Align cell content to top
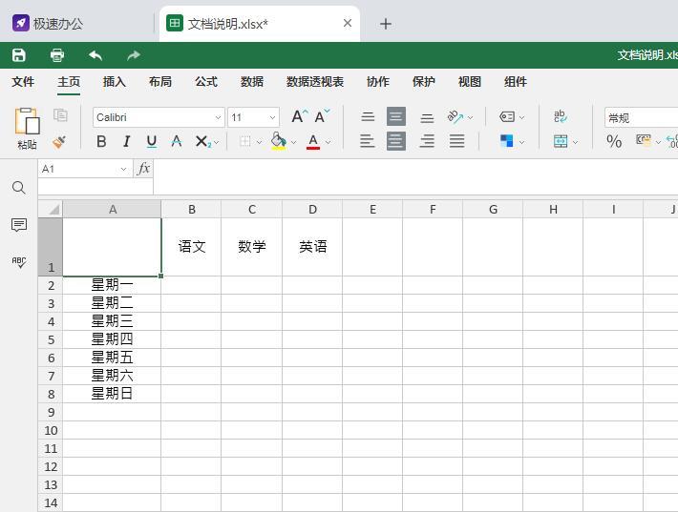Image resolution: width=678 pixels, height=512 pixels. tap(368, 116)
